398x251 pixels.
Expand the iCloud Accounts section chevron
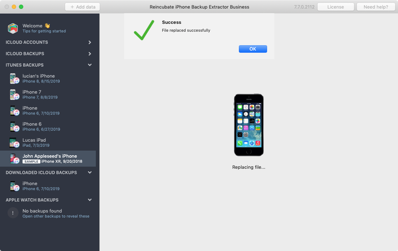90,42
